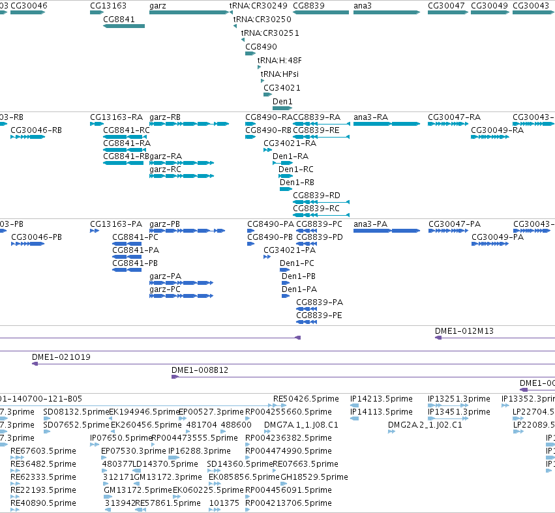This screenshot has height=513, width=555.
Task: Select the CG8841 gene feature
Action: click(x=124, y=26)
